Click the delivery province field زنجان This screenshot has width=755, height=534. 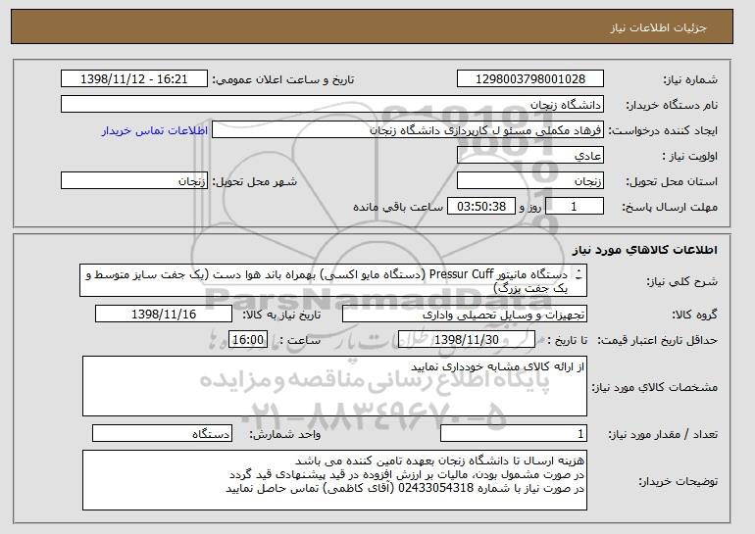coord(530,181)
